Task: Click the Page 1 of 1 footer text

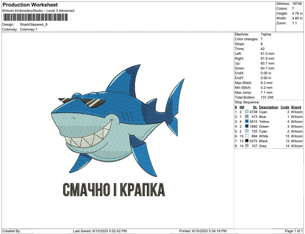Action: 294,231
